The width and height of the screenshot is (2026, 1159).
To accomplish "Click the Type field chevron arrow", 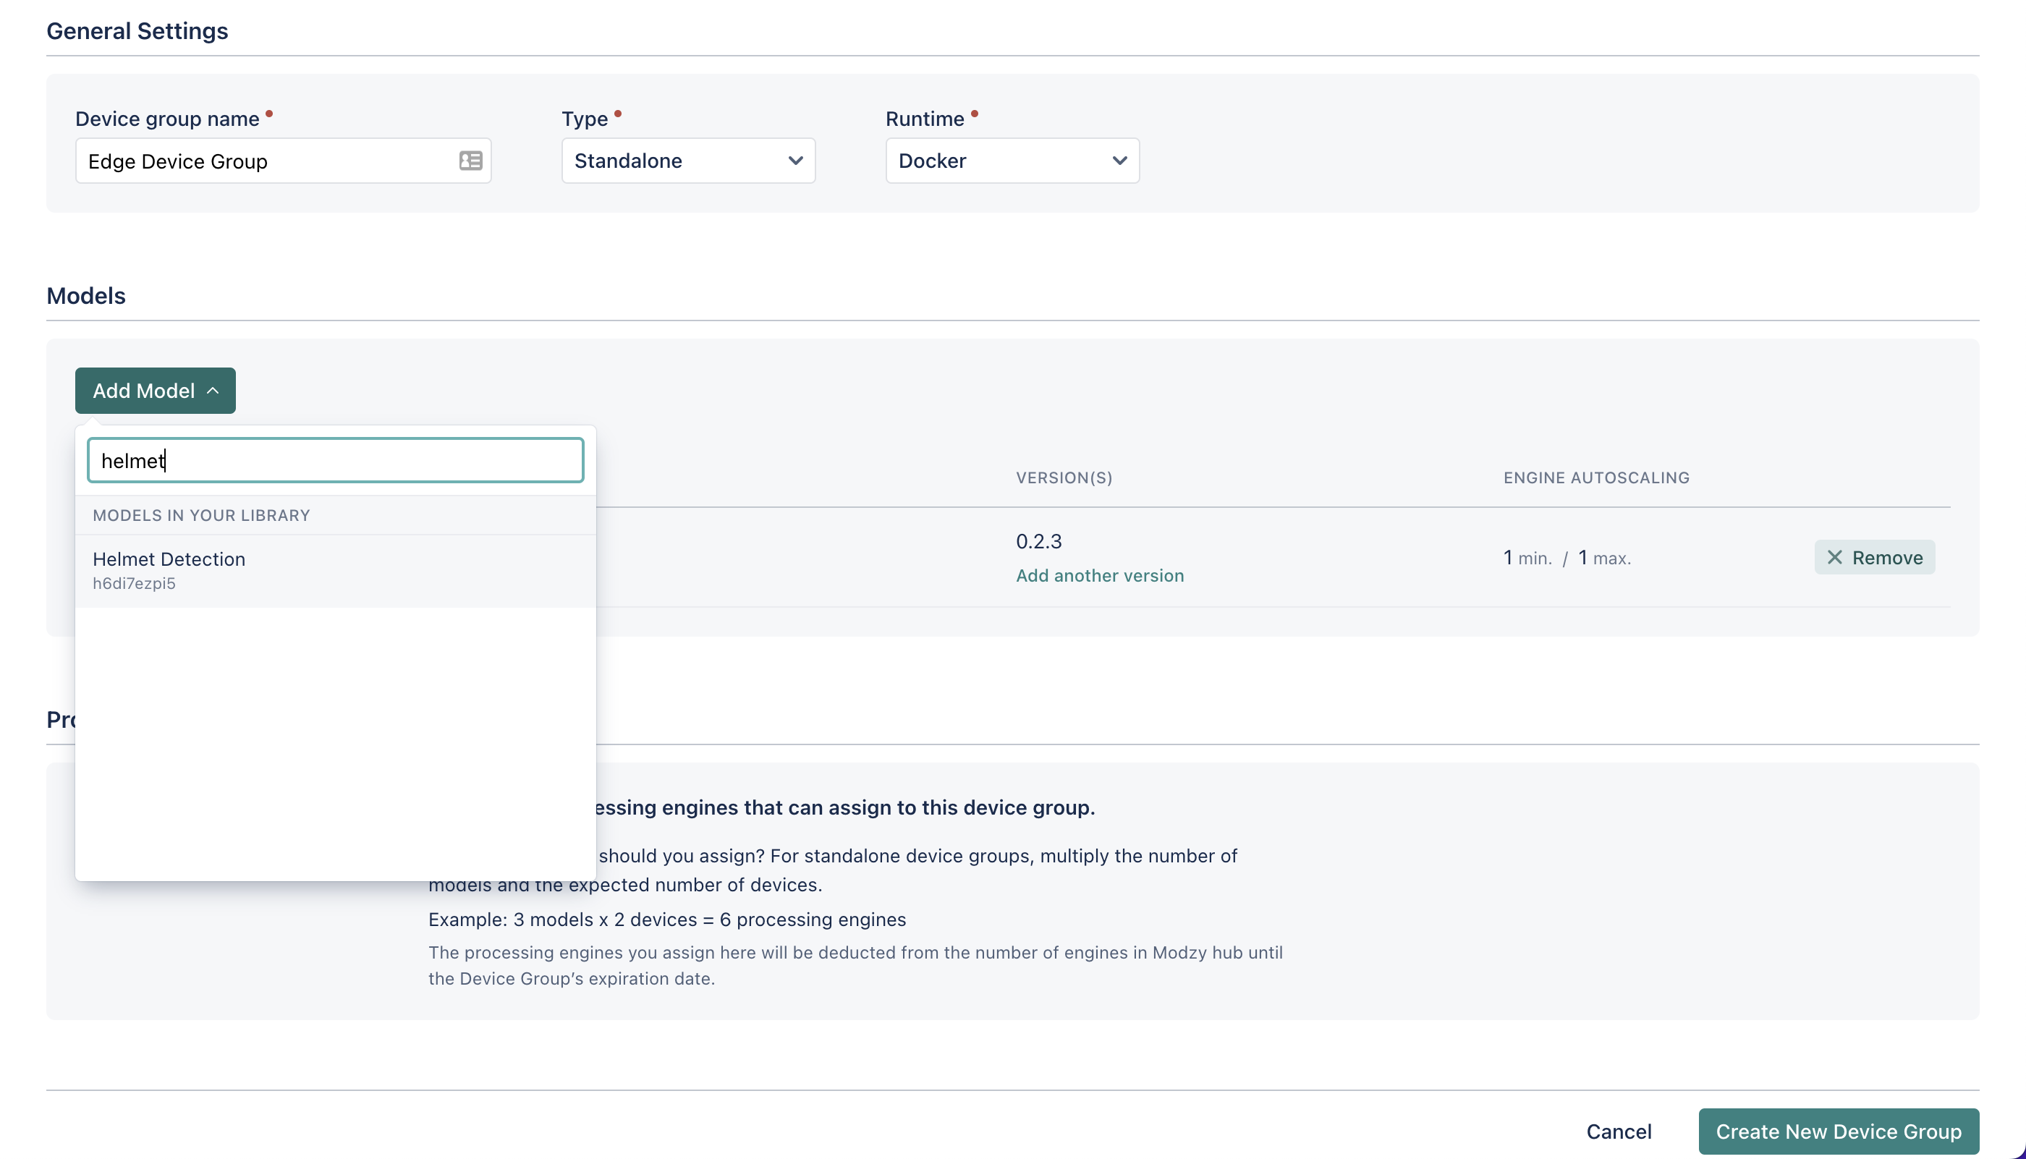I will [x=794, y=161].
